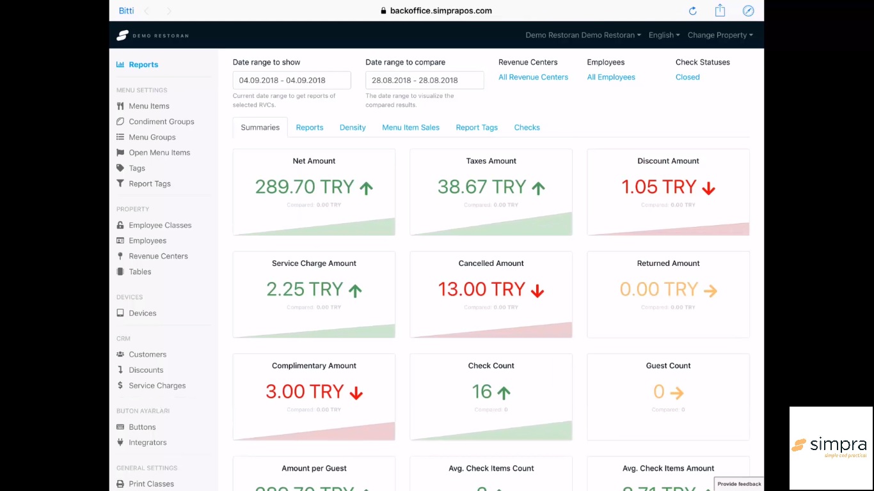Screen dimensions: 874x491
Task: Select the Open Menu Items flag icon
Action: click(120, 152)
